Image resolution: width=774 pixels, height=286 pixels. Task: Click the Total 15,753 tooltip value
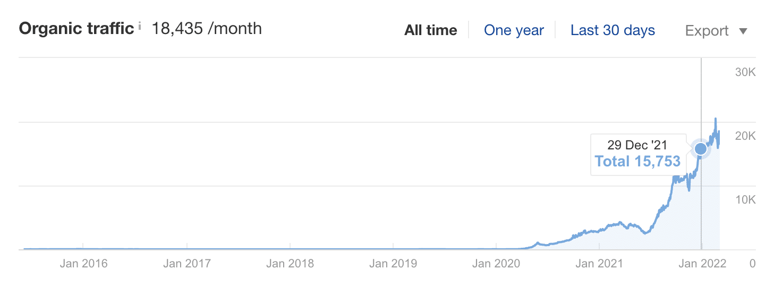point(637,161)
